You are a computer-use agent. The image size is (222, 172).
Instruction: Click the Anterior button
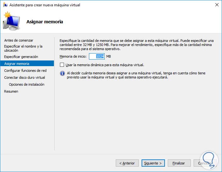(127, 163)
